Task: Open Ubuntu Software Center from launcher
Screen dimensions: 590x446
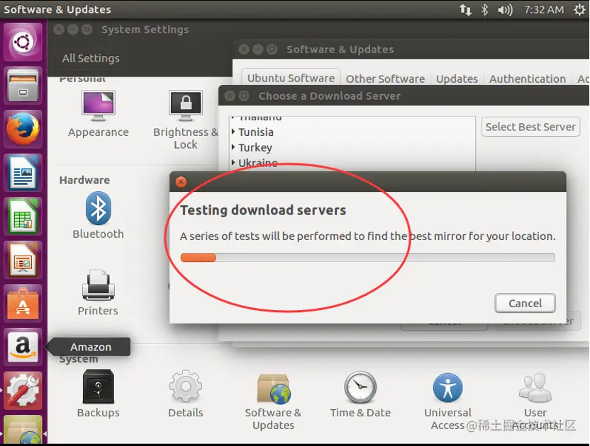Action: (x=23, y=304)
